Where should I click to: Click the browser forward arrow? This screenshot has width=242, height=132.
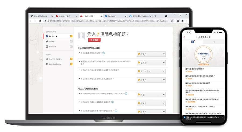pos(35,21)
